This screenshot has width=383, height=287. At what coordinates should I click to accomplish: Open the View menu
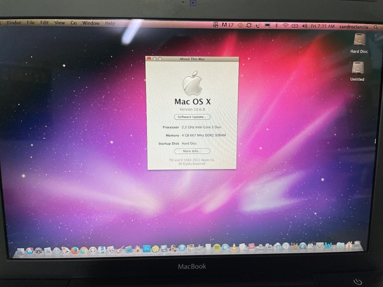pos(59,23)
